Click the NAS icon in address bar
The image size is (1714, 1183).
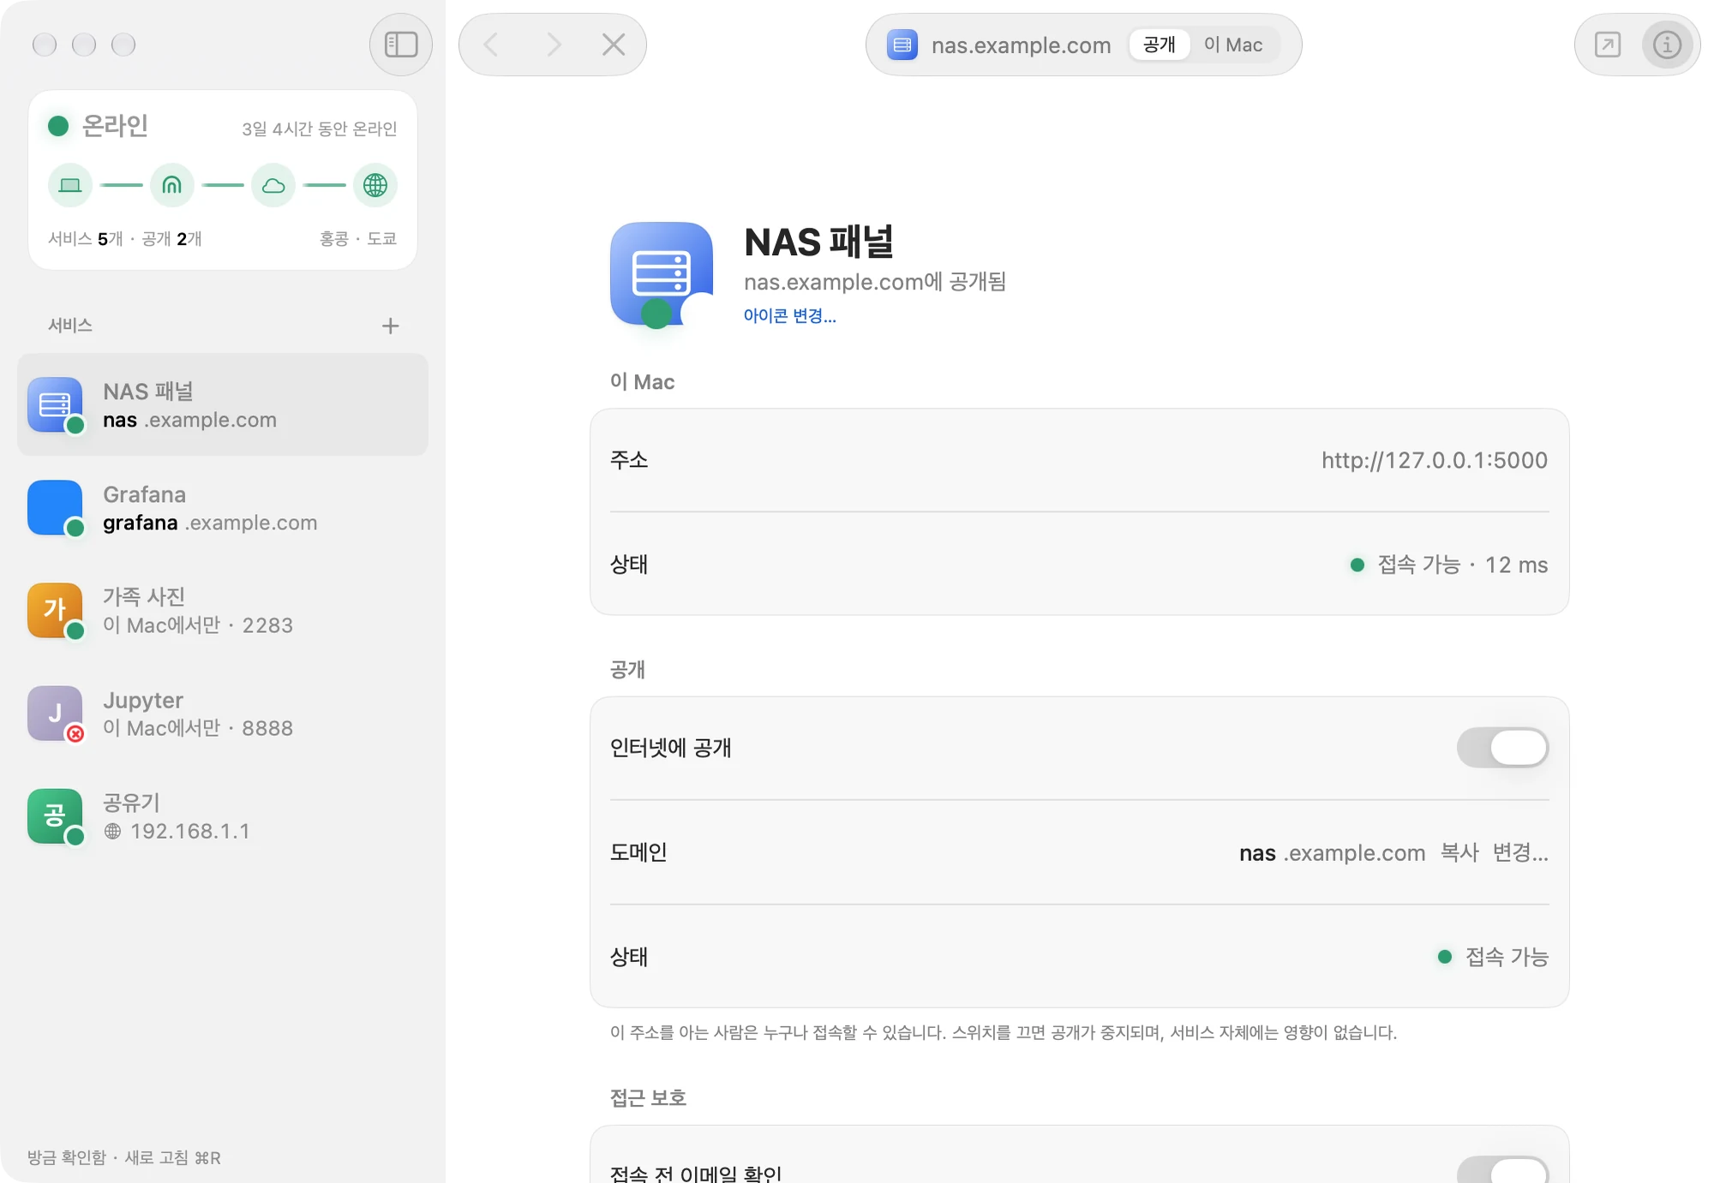pyautogui.click(x=902, y=45)
